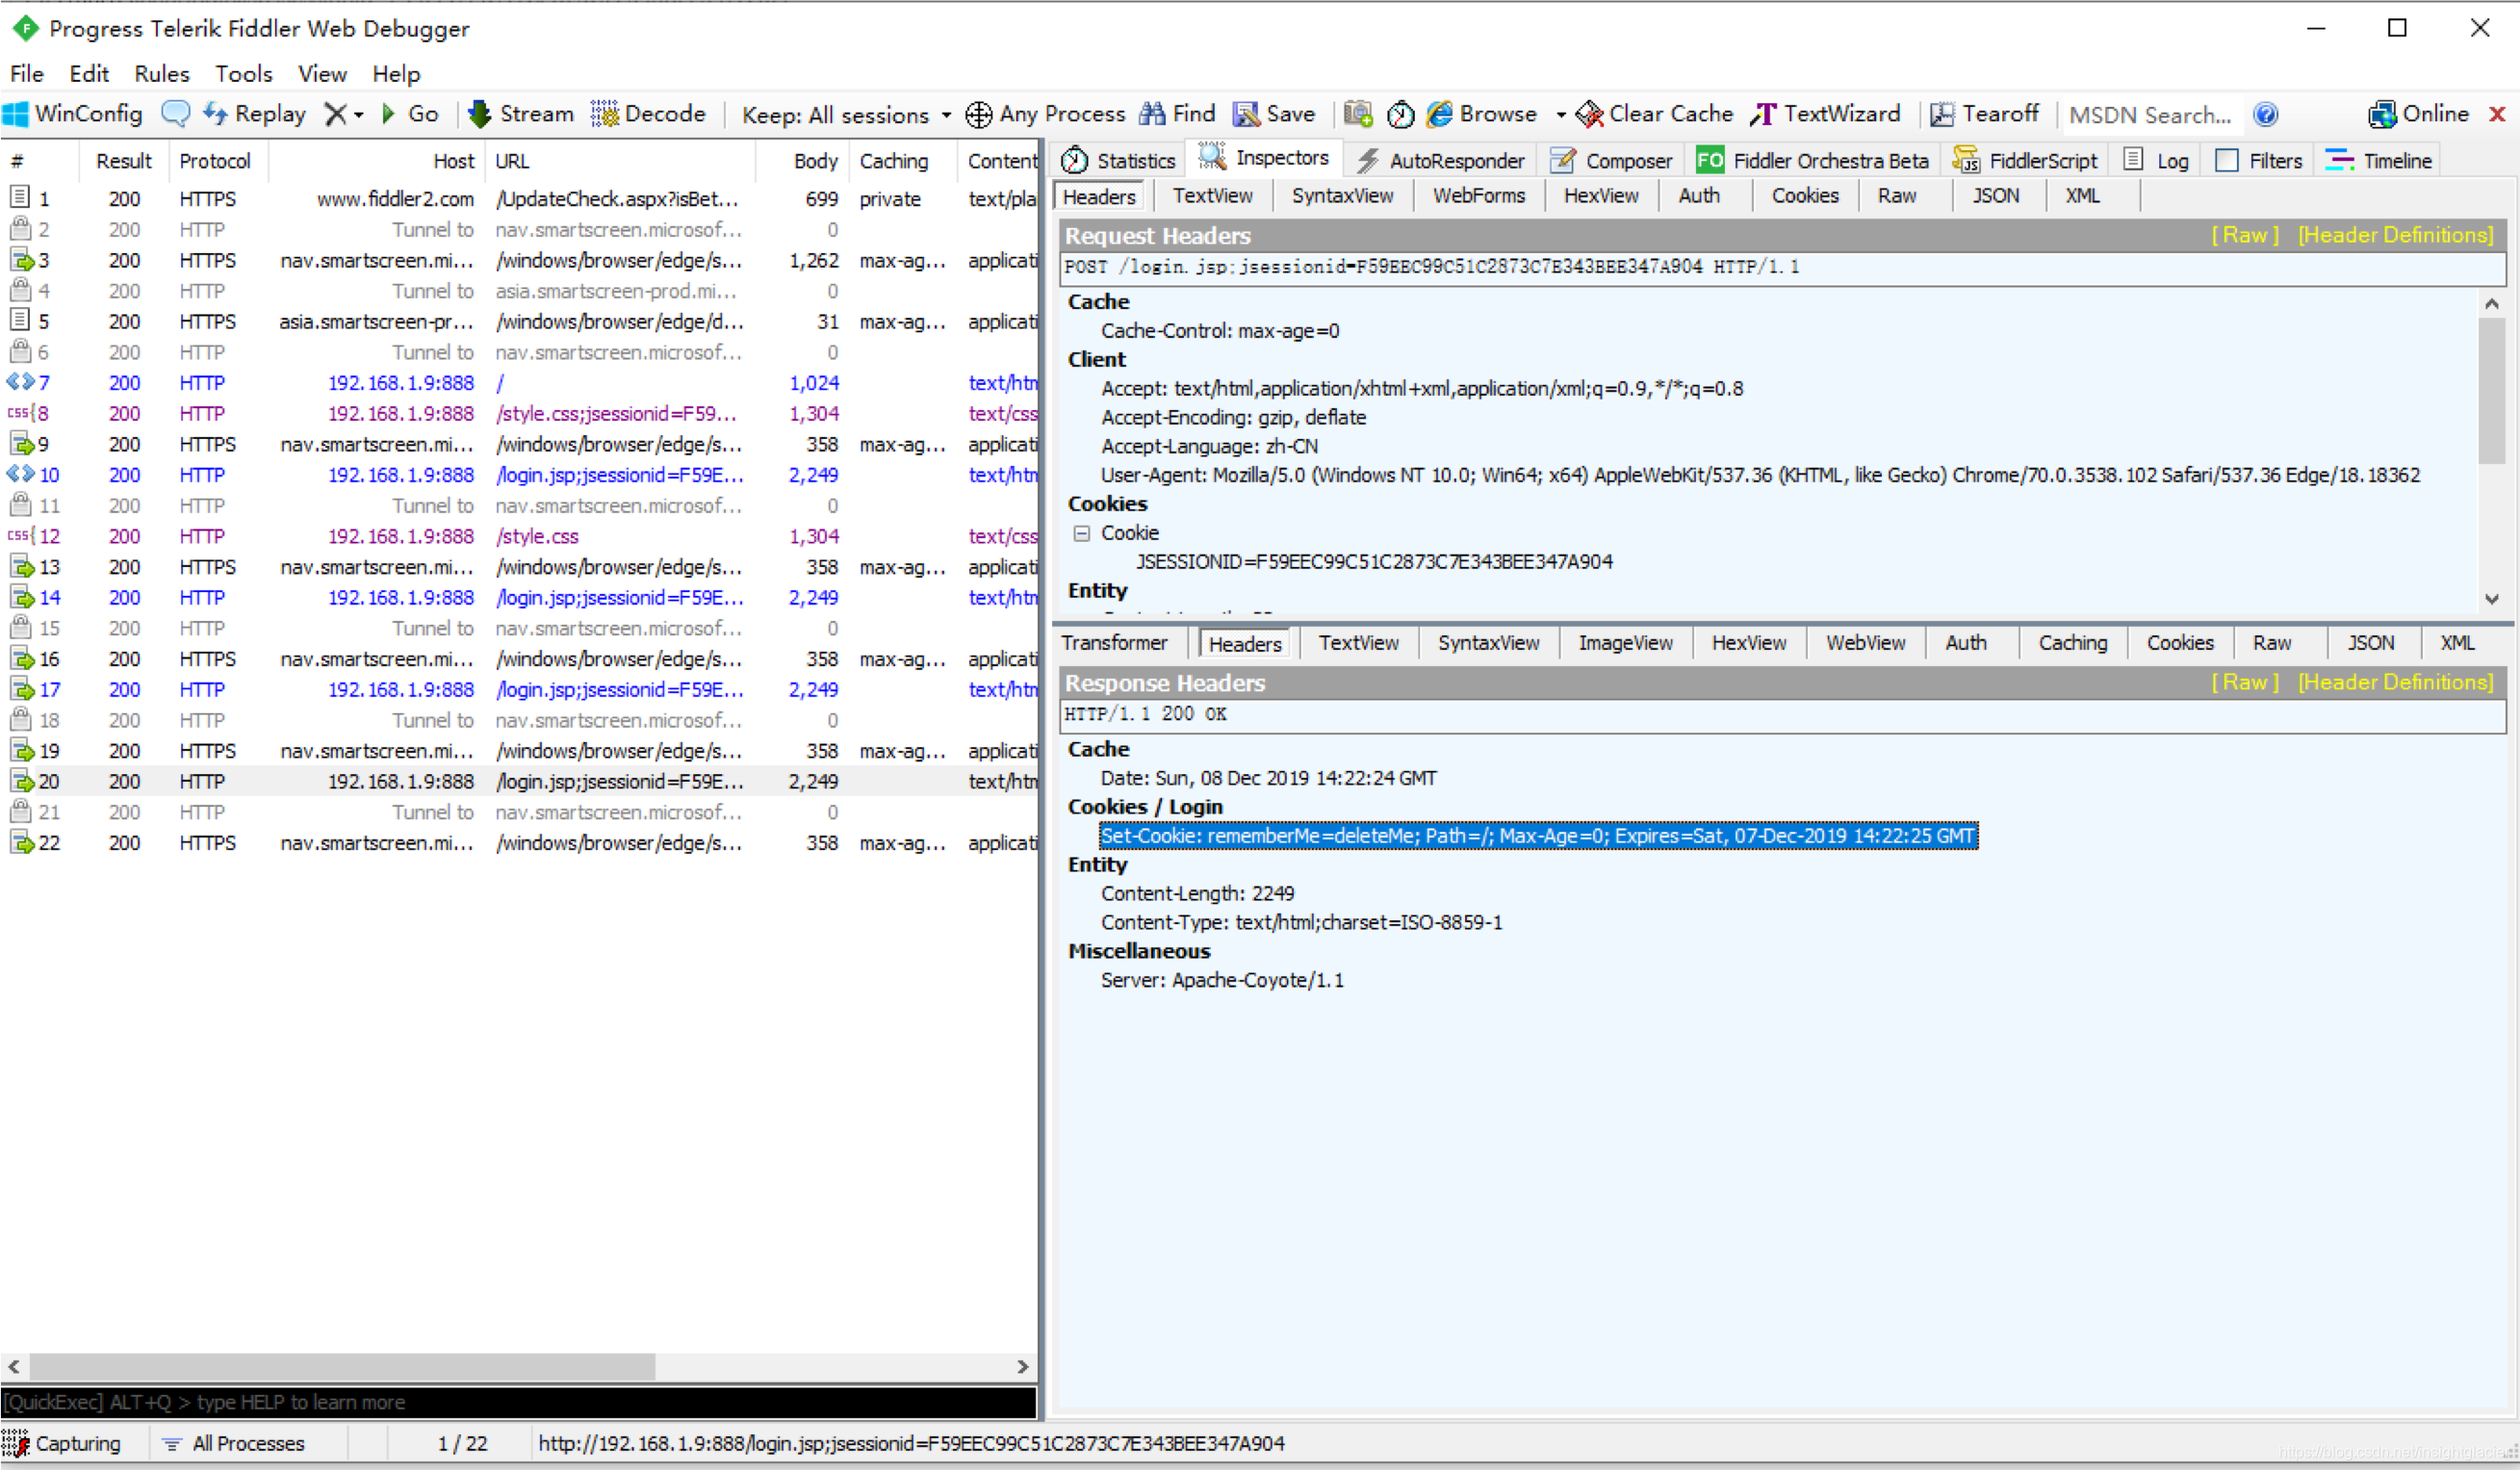2520x1470 pixels.
Task: Clear Cache from toolbar
Action: (1655, 114)
